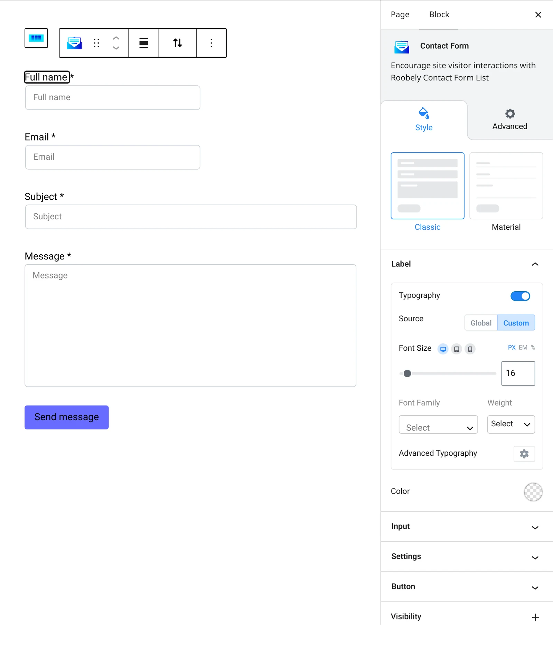Move block down with the down chevron
The height and width of the screenshot is (645, 553).
tap(116, 48)
